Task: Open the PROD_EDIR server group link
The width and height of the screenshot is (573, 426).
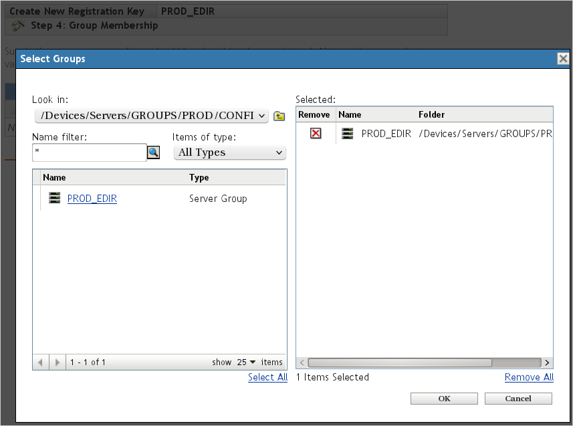Action: 92,199
